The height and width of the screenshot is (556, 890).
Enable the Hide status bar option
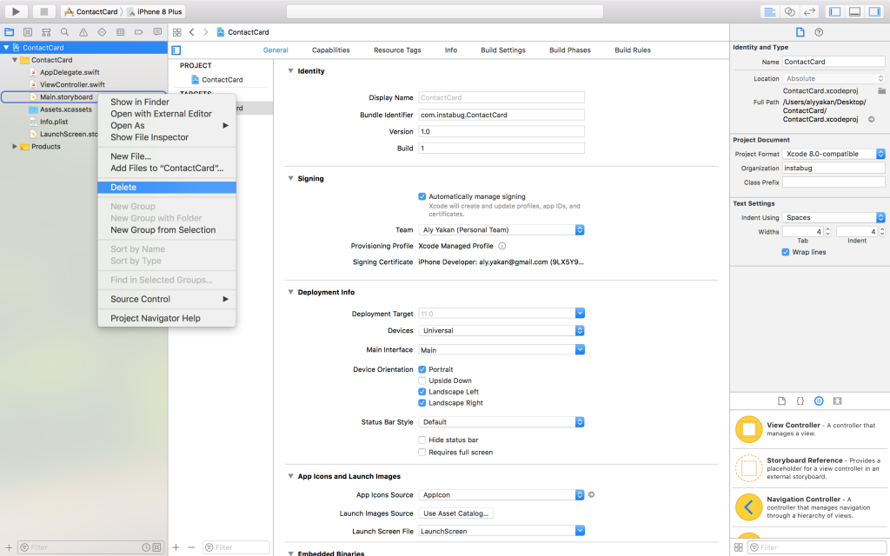tap(422, 439)
